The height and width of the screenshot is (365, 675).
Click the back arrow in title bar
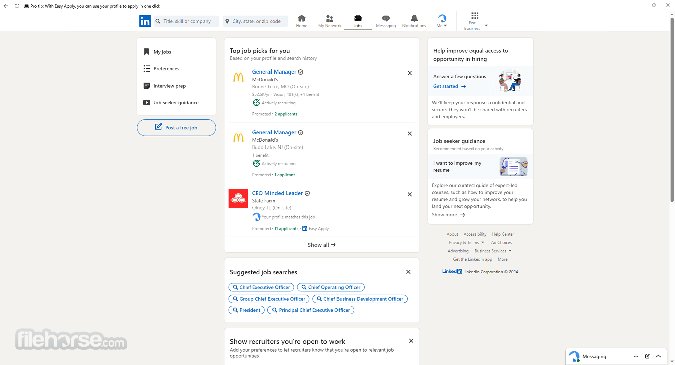point(6,6)
